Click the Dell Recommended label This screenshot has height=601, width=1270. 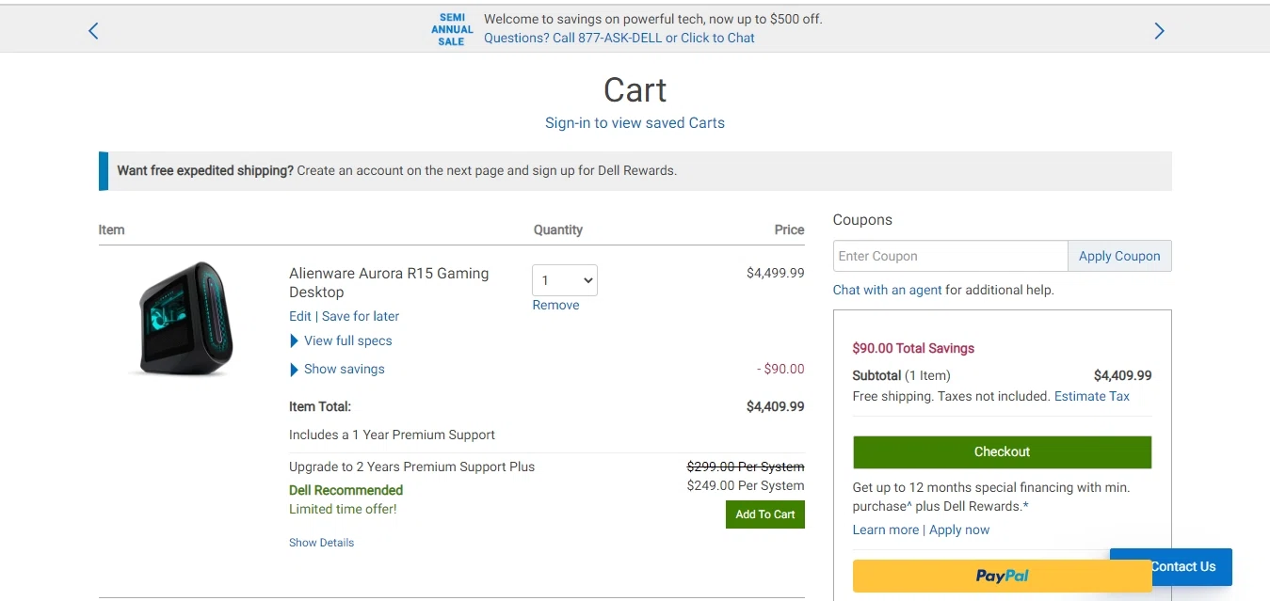[346, 490]
